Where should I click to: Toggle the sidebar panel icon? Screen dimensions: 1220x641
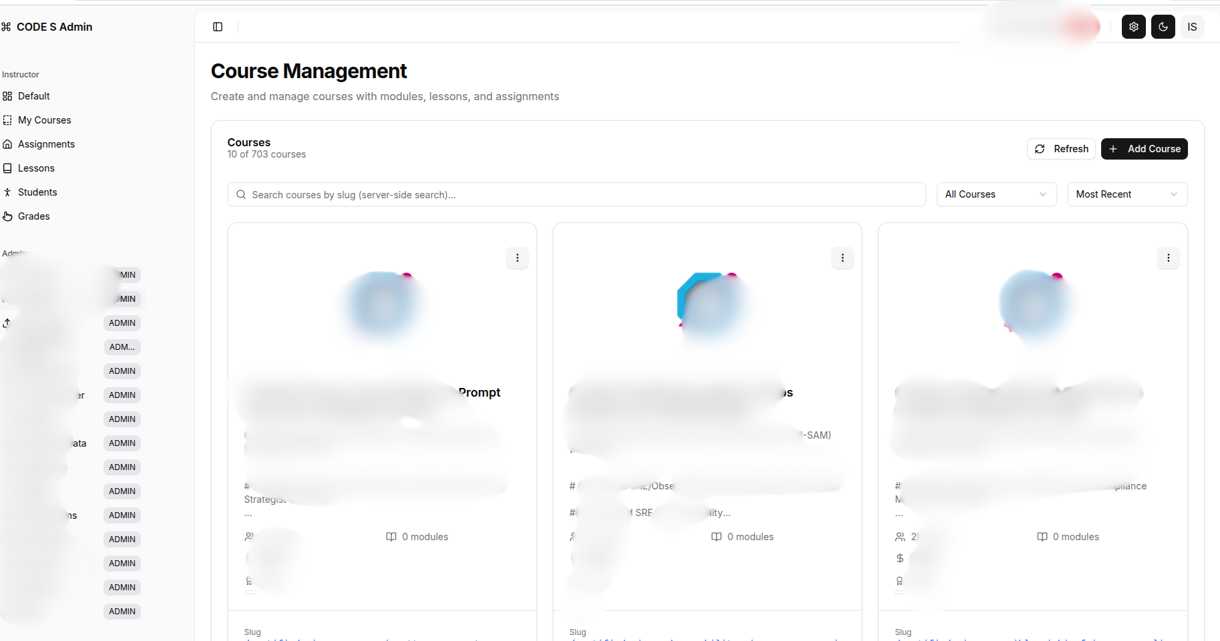tap(218, 27)
